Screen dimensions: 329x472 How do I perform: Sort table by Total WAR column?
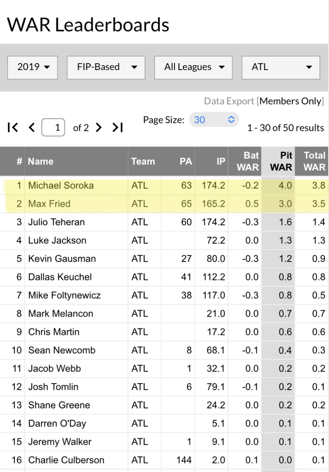[x=314, y=161]
